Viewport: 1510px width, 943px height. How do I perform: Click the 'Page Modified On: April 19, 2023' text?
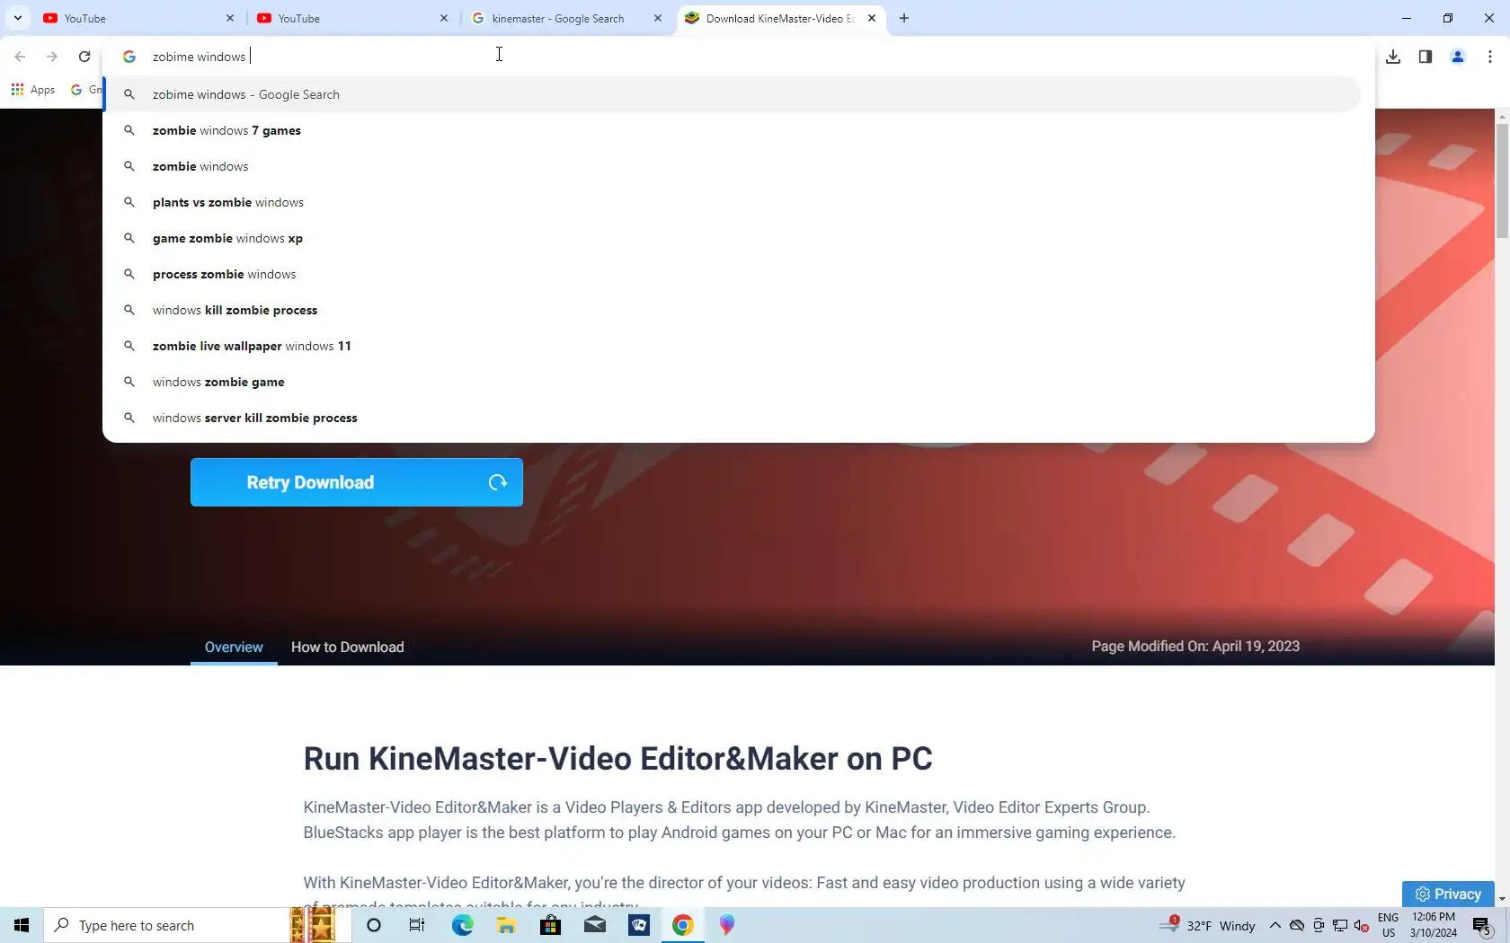(1195, 647)
